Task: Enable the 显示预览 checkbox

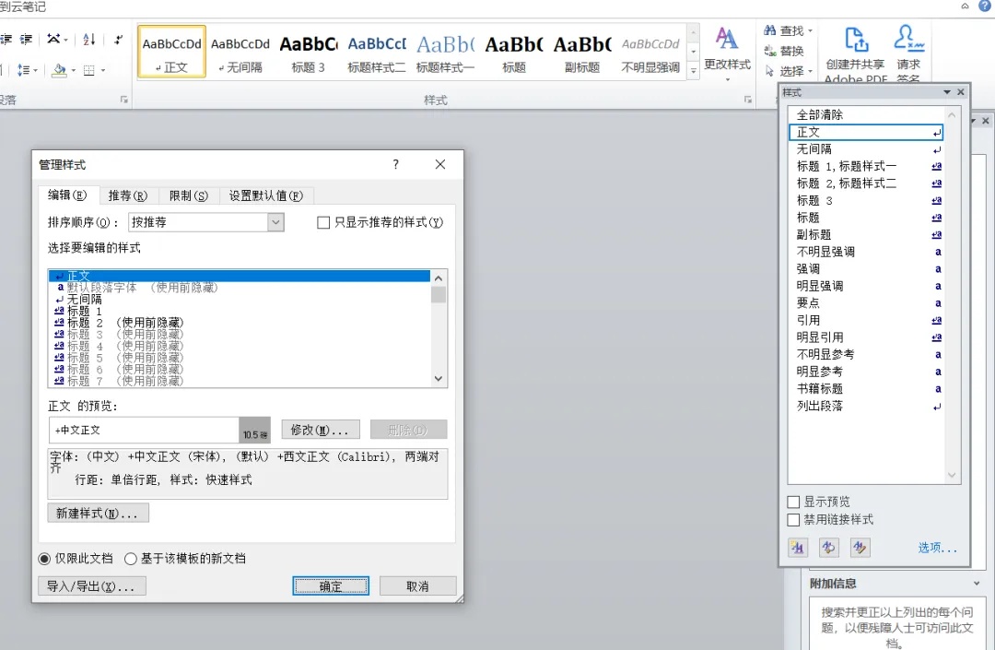Action: pyautogui.click(x=793, y=502)
